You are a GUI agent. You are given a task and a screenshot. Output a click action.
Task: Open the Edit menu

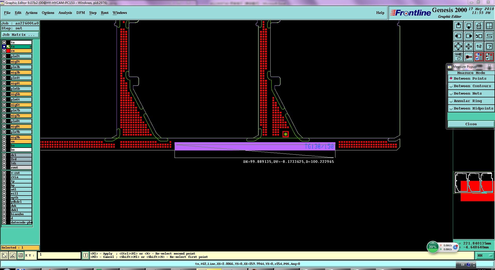[18, 13]
